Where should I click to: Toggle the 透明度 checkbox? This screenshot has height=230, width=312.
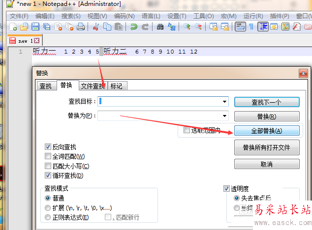click(x=226, y=188)
